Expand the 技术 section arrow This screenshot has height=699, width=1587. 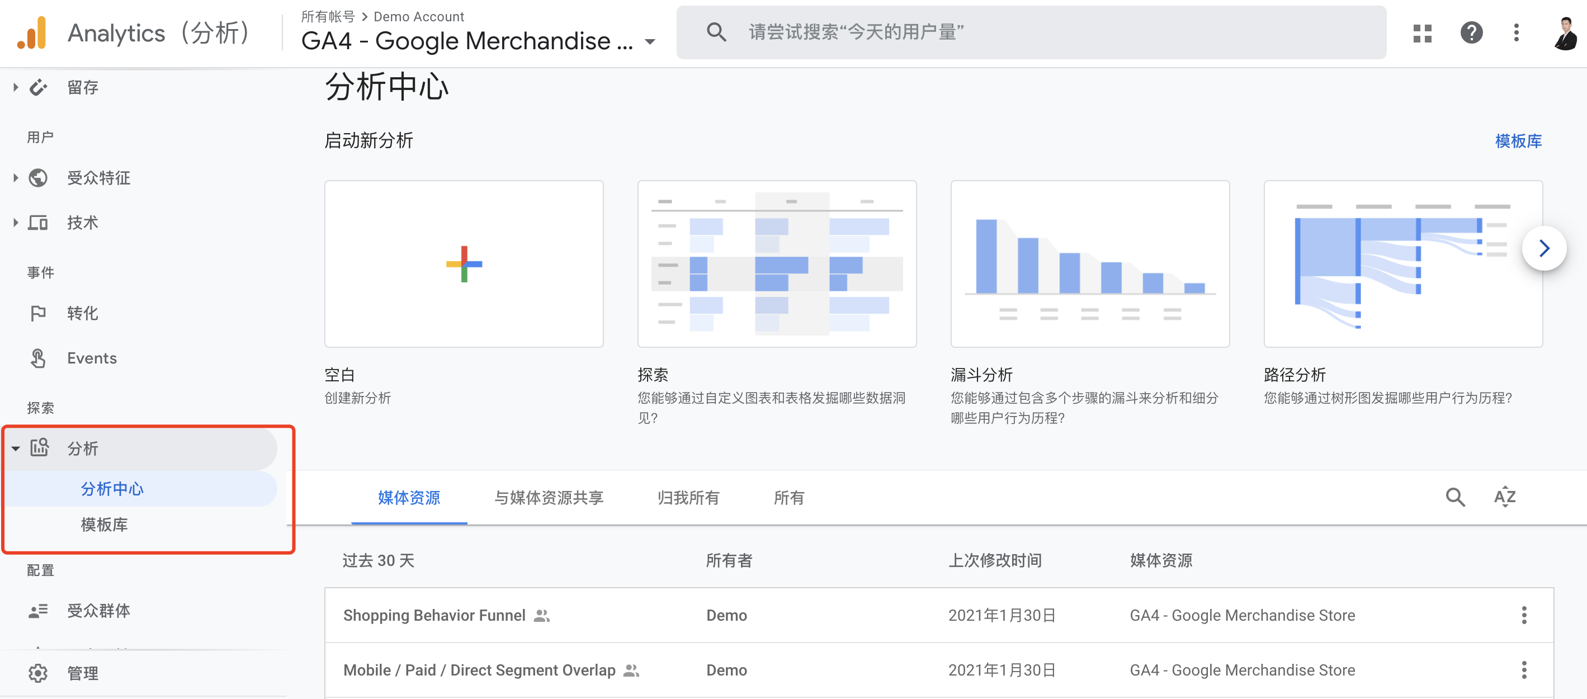[x=16, y=223]
